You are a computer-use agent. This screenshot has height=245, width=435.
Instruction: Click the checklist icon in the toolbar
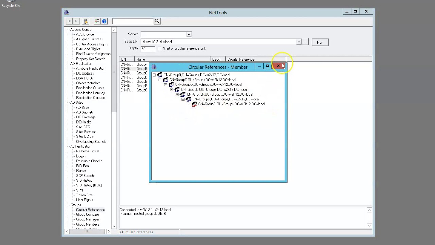(97, 21)
